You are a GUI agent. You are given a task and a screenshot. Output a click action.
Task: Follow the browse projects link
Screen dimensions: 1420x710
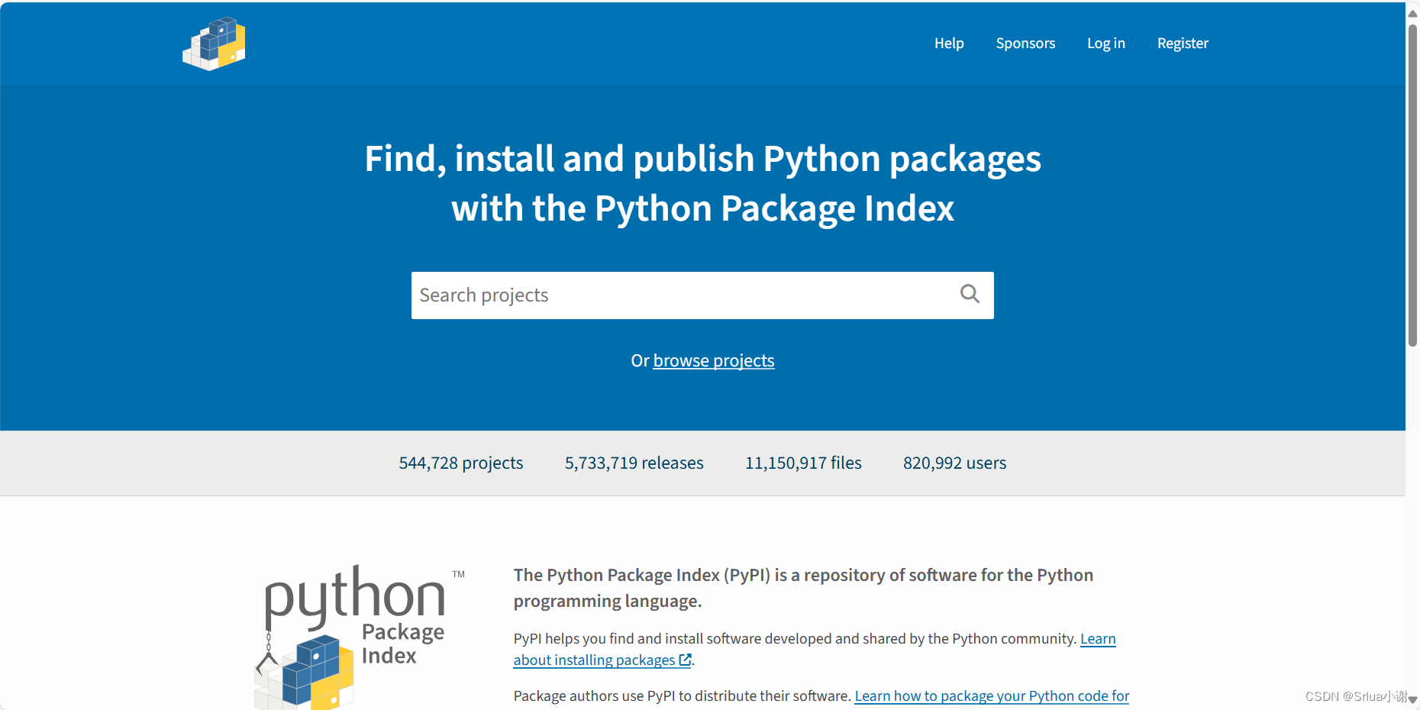tap(714, 360)
